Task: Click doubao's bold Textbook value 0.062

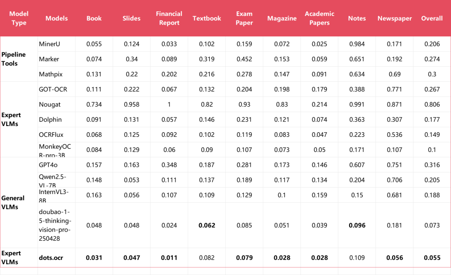Action: (x=207, y=225)
